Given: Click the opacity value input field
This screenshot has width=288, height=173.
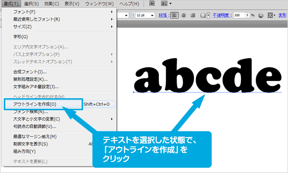Looking at the screenshot, I should pyautogui.click(x=240, y=15).
